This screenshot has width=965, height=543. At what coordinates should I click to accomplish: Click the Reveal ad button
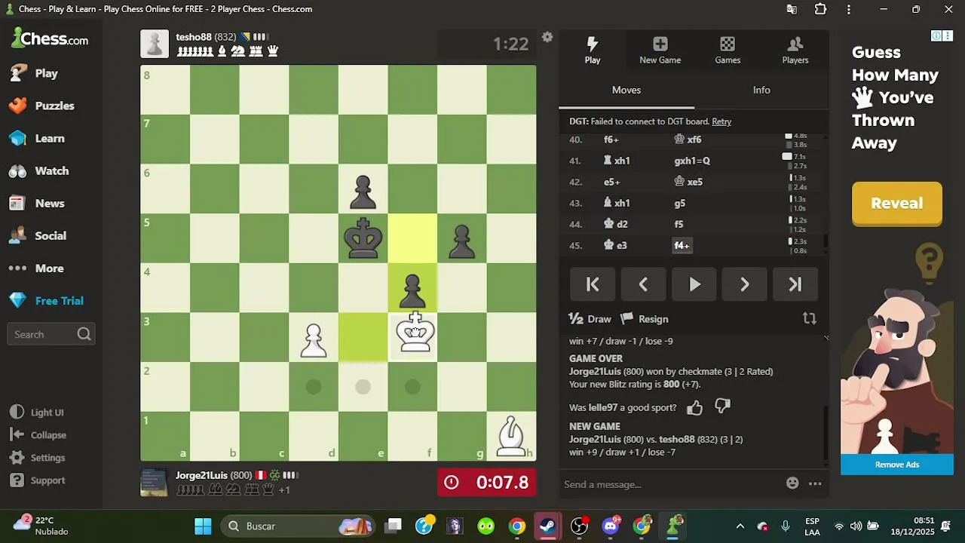[x=896, y=204]
